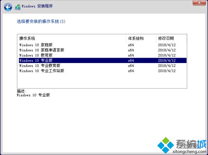Click x64 cell in 专业教育版 row

(x=131, y=66)
